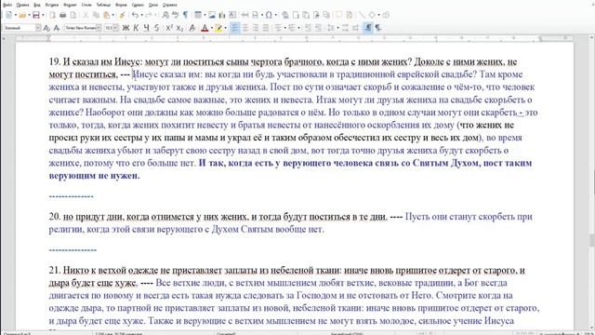
Task: Open Find and Replace icon
Action: tap(165, 15)
